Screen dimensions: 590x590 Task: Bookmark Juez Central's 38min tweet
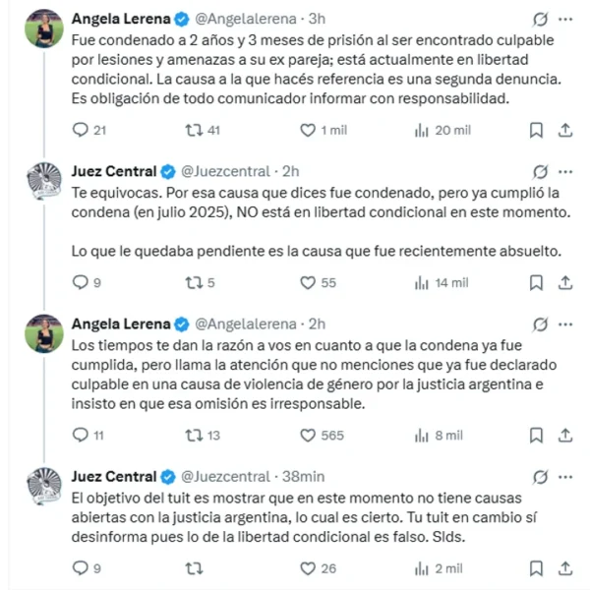pyautogui.click(x=536, y=567)
